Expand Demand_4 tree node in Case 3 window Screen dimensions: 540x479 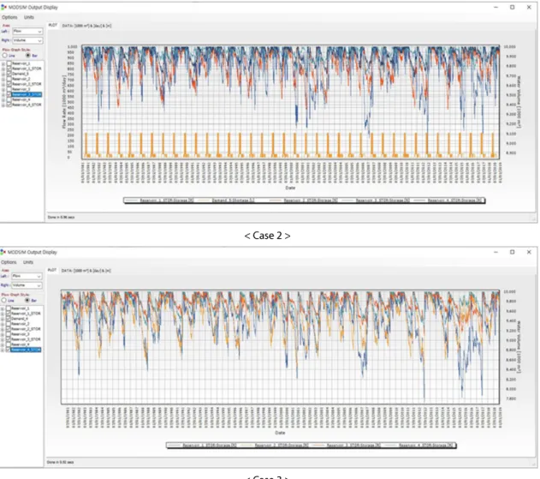(3, 319)
